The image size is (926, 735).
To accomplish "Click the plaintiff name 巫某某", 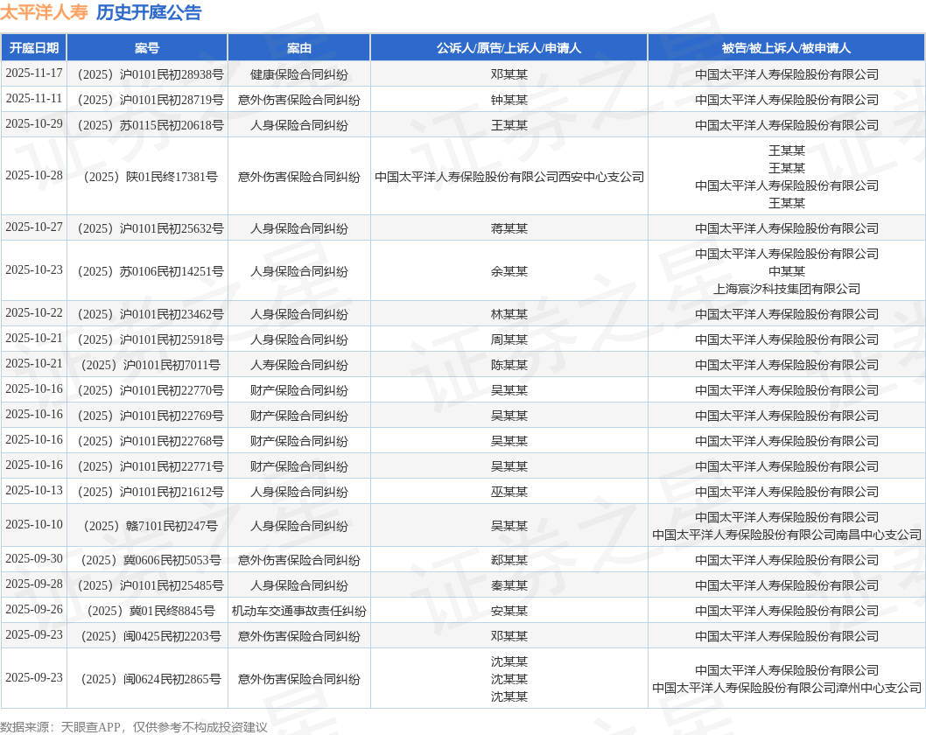I will [509, 492].
